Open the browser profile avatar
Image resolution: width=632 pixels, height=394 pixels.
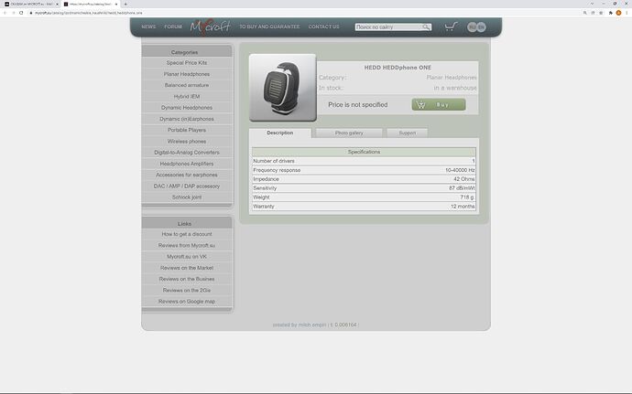pos(618,13)
